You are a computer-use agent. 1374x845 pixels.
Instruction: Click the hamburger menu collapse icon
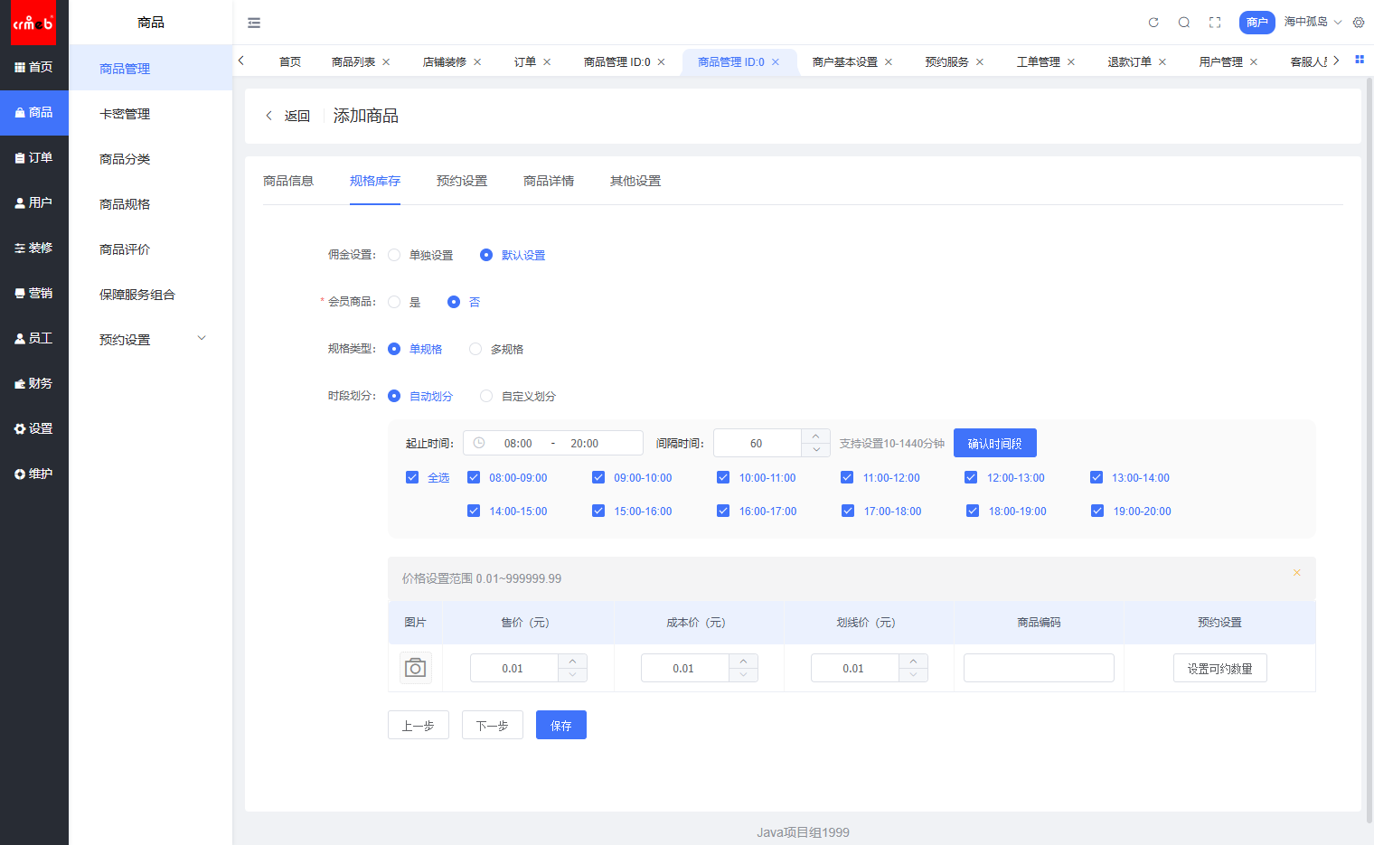point(254,23)
